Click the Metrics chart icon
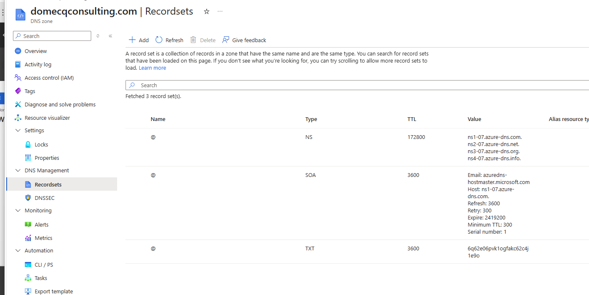Viewport: 589px width, 295px height. pyautogui.click(x=28, y=238)
